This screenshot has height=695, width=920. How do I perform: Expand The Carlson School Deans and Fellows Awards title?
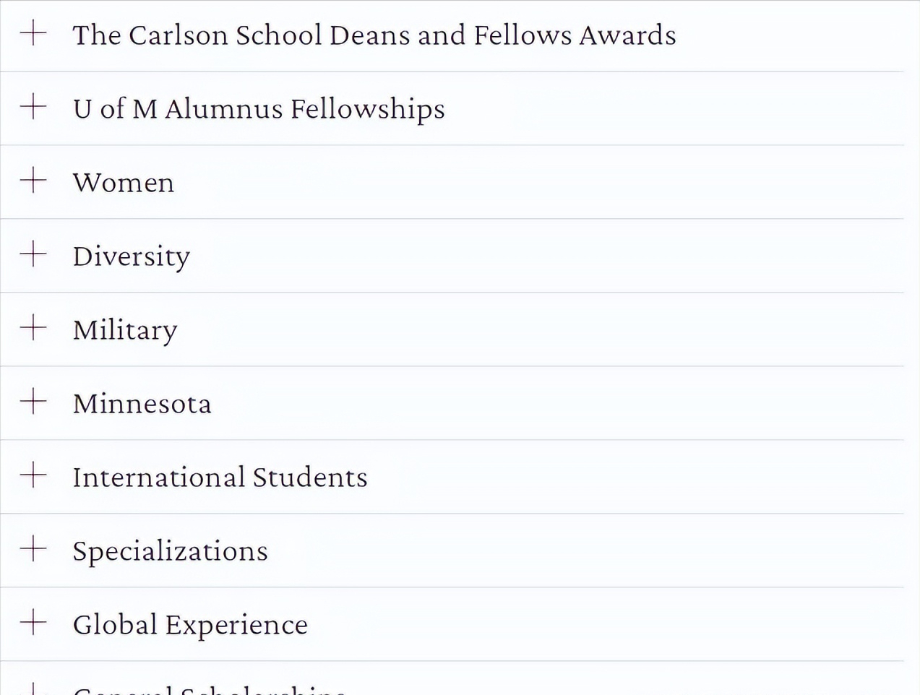[x=374, y=35]
